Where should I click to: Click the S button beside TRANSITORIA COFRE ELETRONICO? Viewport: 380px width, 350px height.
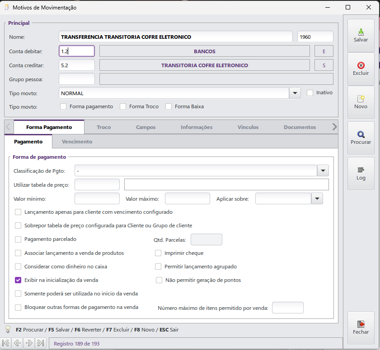324,65
